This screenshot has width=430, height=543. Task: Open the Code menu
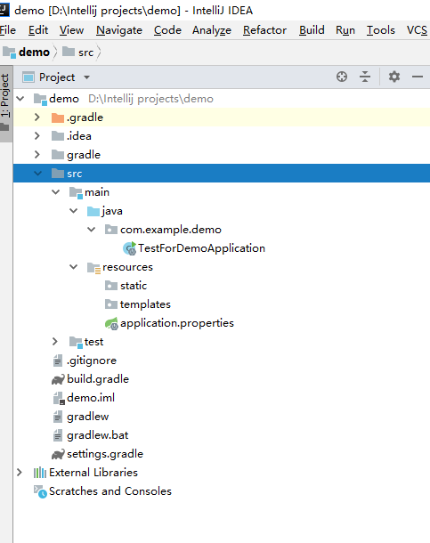[167, 30]
